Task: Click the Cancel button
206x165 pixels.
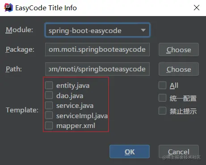Action: click(x=179, y=152)
